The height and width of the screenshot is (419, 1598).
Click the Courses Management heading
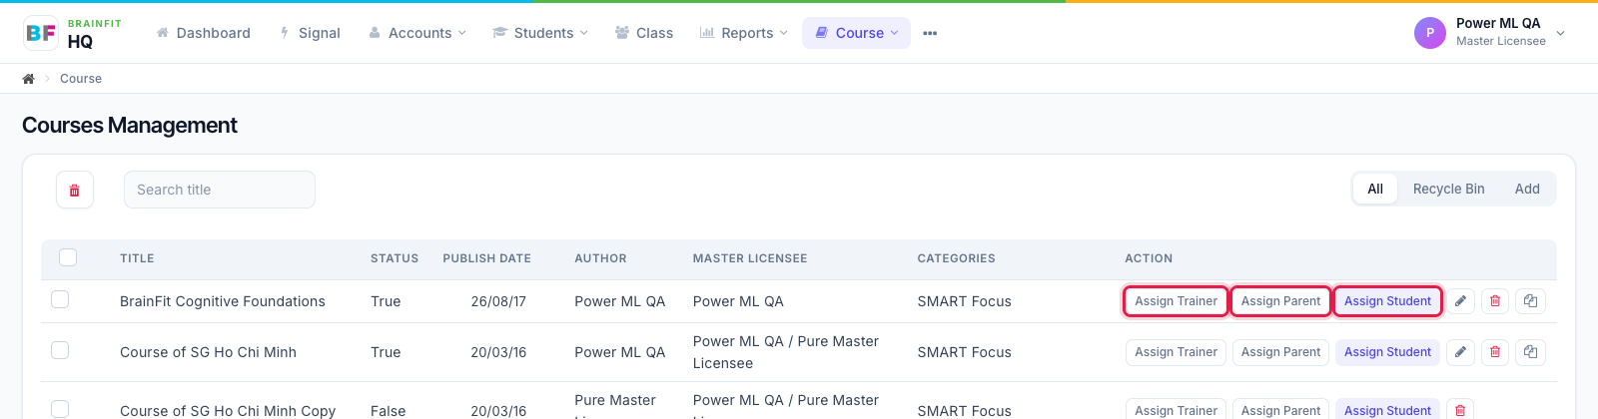tap(130, 126)
